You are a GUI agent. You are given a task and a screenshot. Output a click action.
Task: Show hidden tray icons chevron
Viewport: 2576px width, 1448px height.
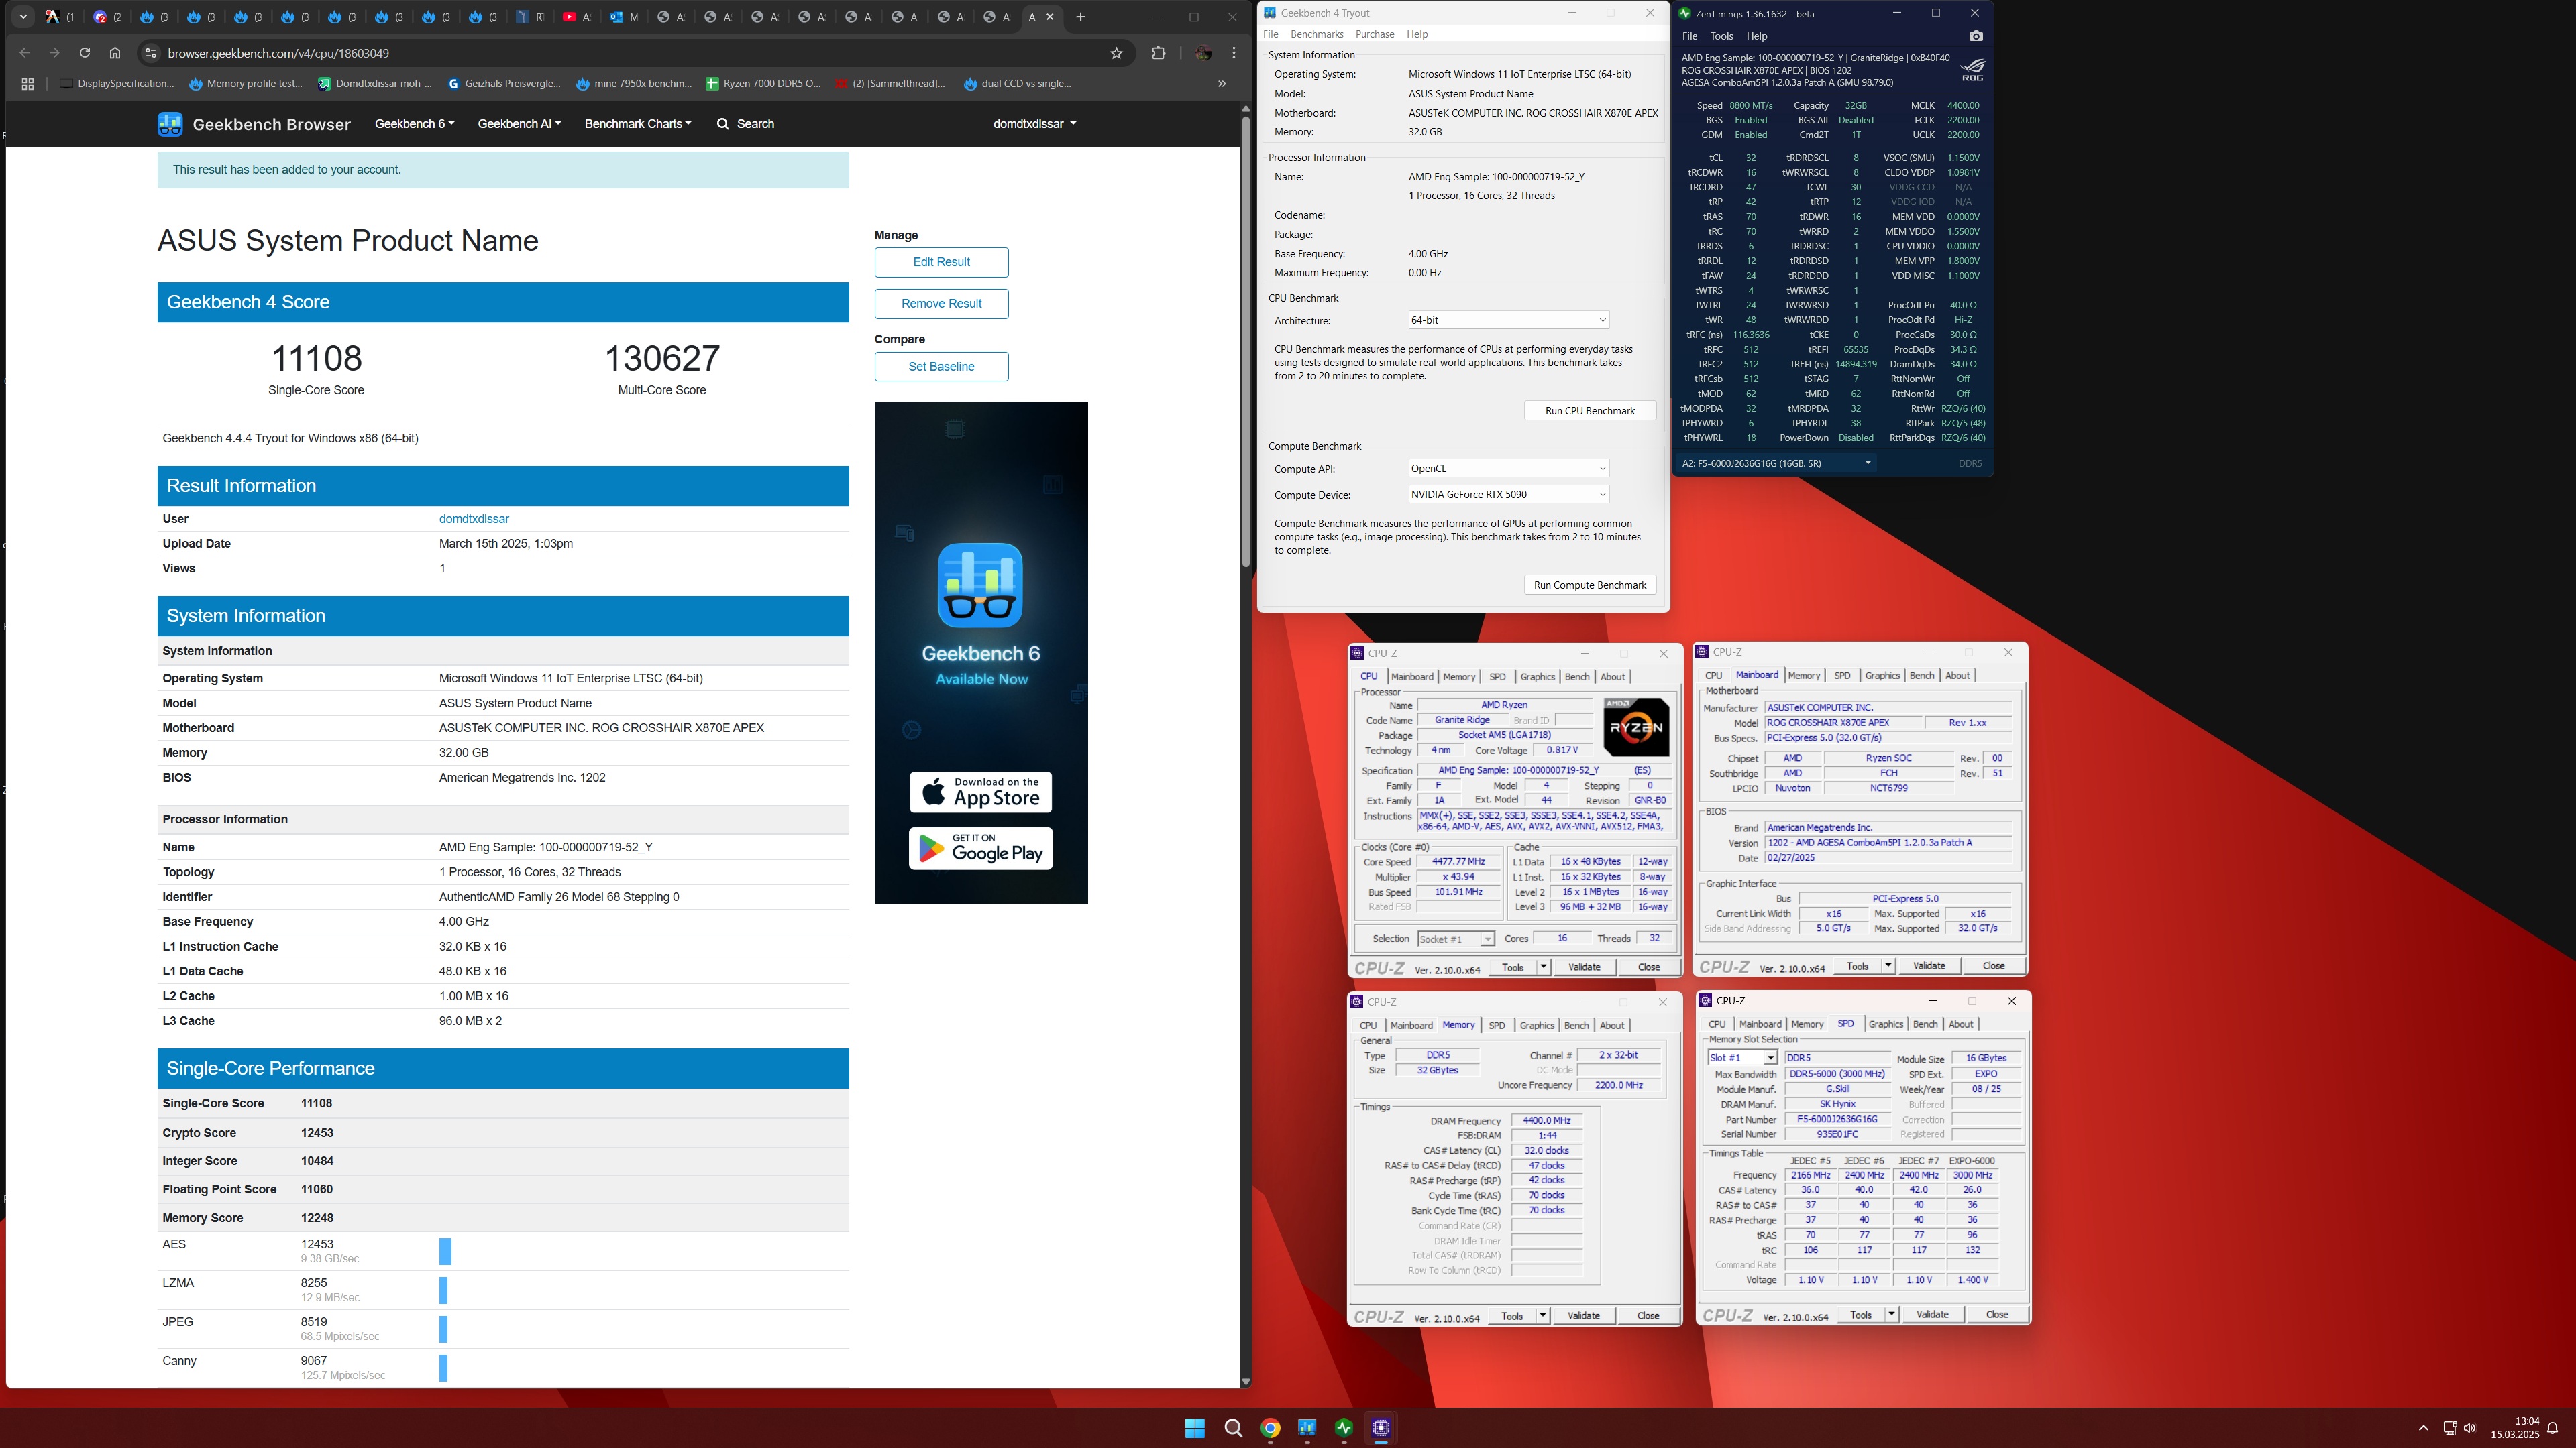tap(2422, 1428)
